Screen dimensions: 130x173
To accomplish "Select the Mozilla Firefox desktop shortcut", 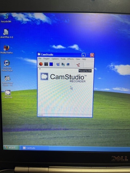I will [x=6, y=49].
